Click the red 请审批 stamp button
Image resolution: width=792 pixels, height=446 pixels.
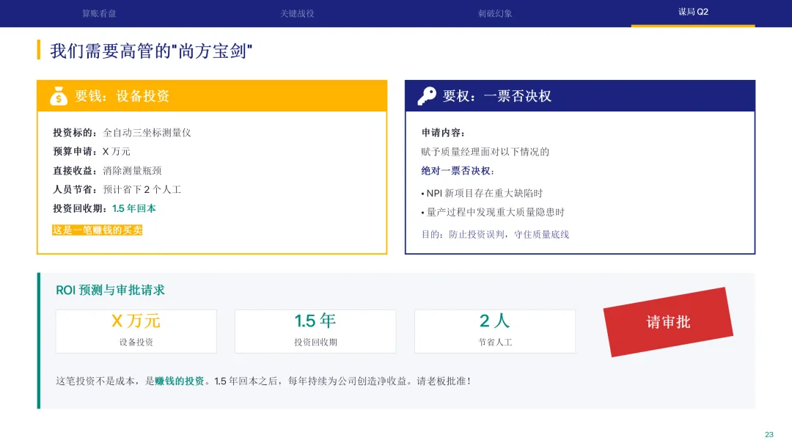(668, 322)
